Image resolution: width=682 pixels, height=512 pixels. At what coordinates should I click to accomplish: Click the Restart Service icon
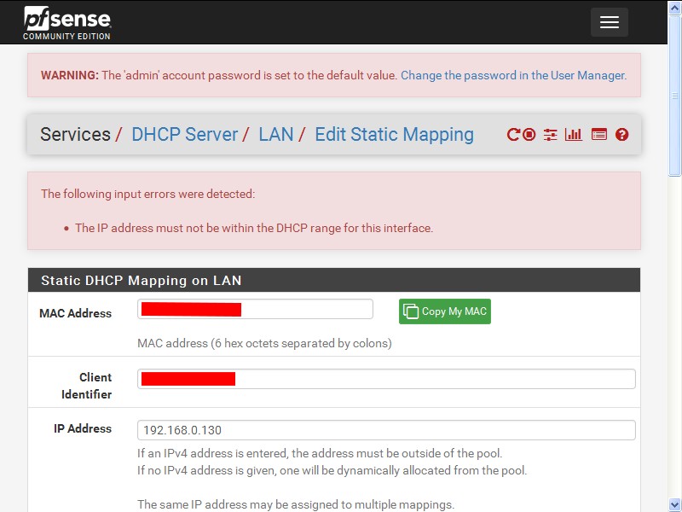coord(513,135)
